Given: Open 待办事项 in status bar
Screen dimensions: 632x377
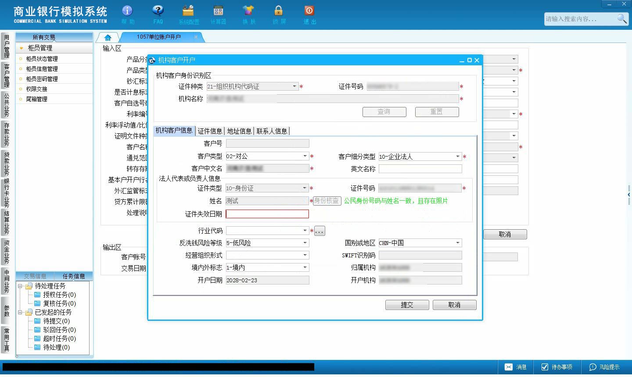Looking at the screenshot, I should click(x=557, y=367).
